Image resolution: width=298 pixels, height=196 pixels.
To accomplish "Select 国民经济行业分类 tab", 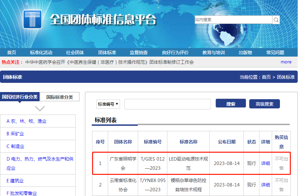I will 20,97.
